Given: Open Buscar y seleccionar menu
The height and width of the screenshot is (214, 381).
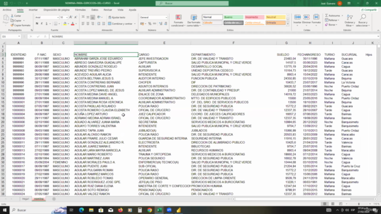Looking at the screenshot, I should [x=363, y=20].
